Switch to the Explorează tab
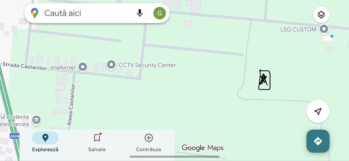This screenshot has height=161, width=349. [x=45, y=142]
